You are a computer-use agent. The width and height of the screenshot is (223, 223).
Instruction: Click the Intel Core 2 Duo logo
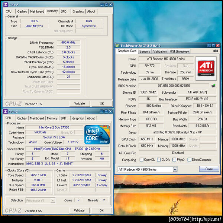pyautogui.click(x=97, y=134)
